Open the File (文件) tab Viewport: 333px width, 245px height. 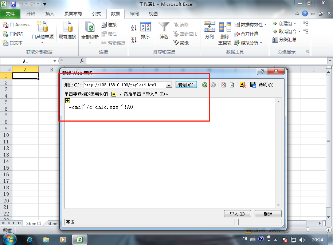coord(10,14)
